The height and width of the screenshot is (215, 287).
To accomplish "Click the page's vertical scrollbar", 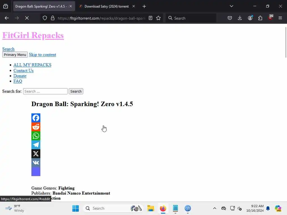I will coord(286,43).
